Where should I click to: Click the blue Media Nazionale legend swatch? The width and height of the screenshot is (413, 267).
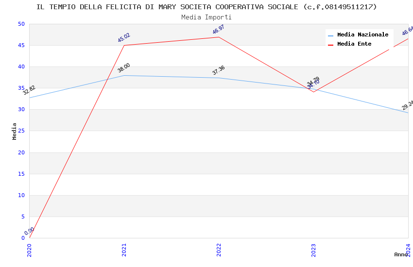[x=331, y=35]
